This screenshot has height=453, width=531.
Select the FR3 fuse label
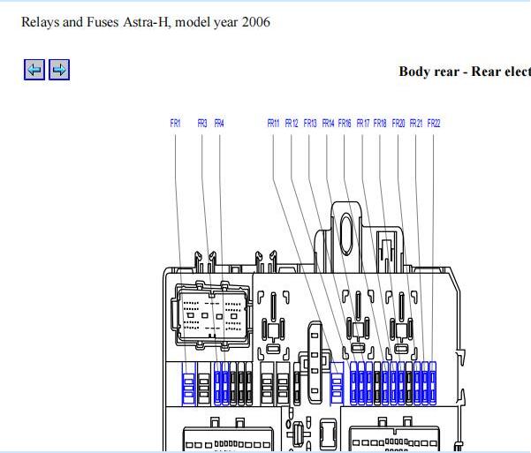coord(202,124)
